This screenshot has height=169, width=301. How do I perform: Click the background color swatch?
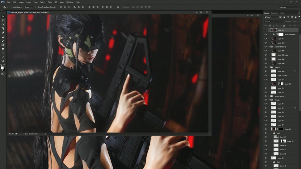coord(4,70)
